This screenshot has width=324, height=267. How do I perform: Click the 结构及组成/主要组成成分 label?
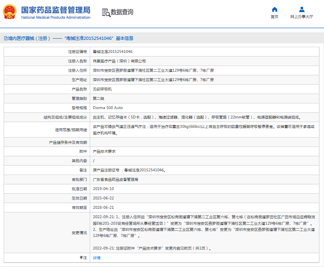[65, 117]
